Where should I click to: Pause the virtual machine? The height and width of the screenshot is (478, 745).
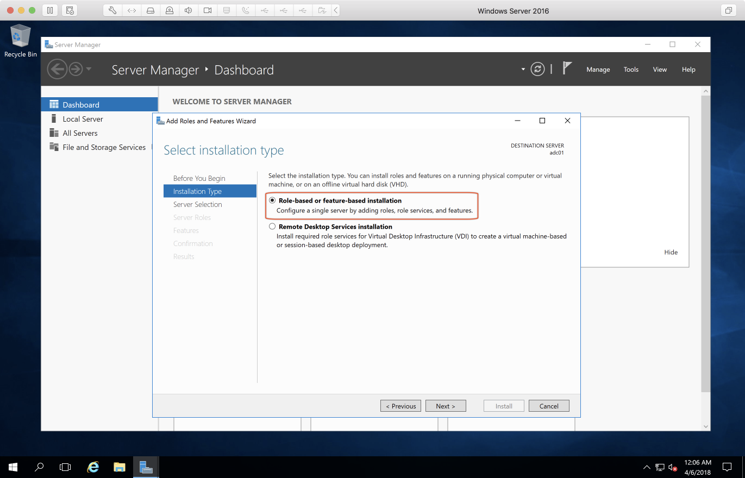pos(49,10)
